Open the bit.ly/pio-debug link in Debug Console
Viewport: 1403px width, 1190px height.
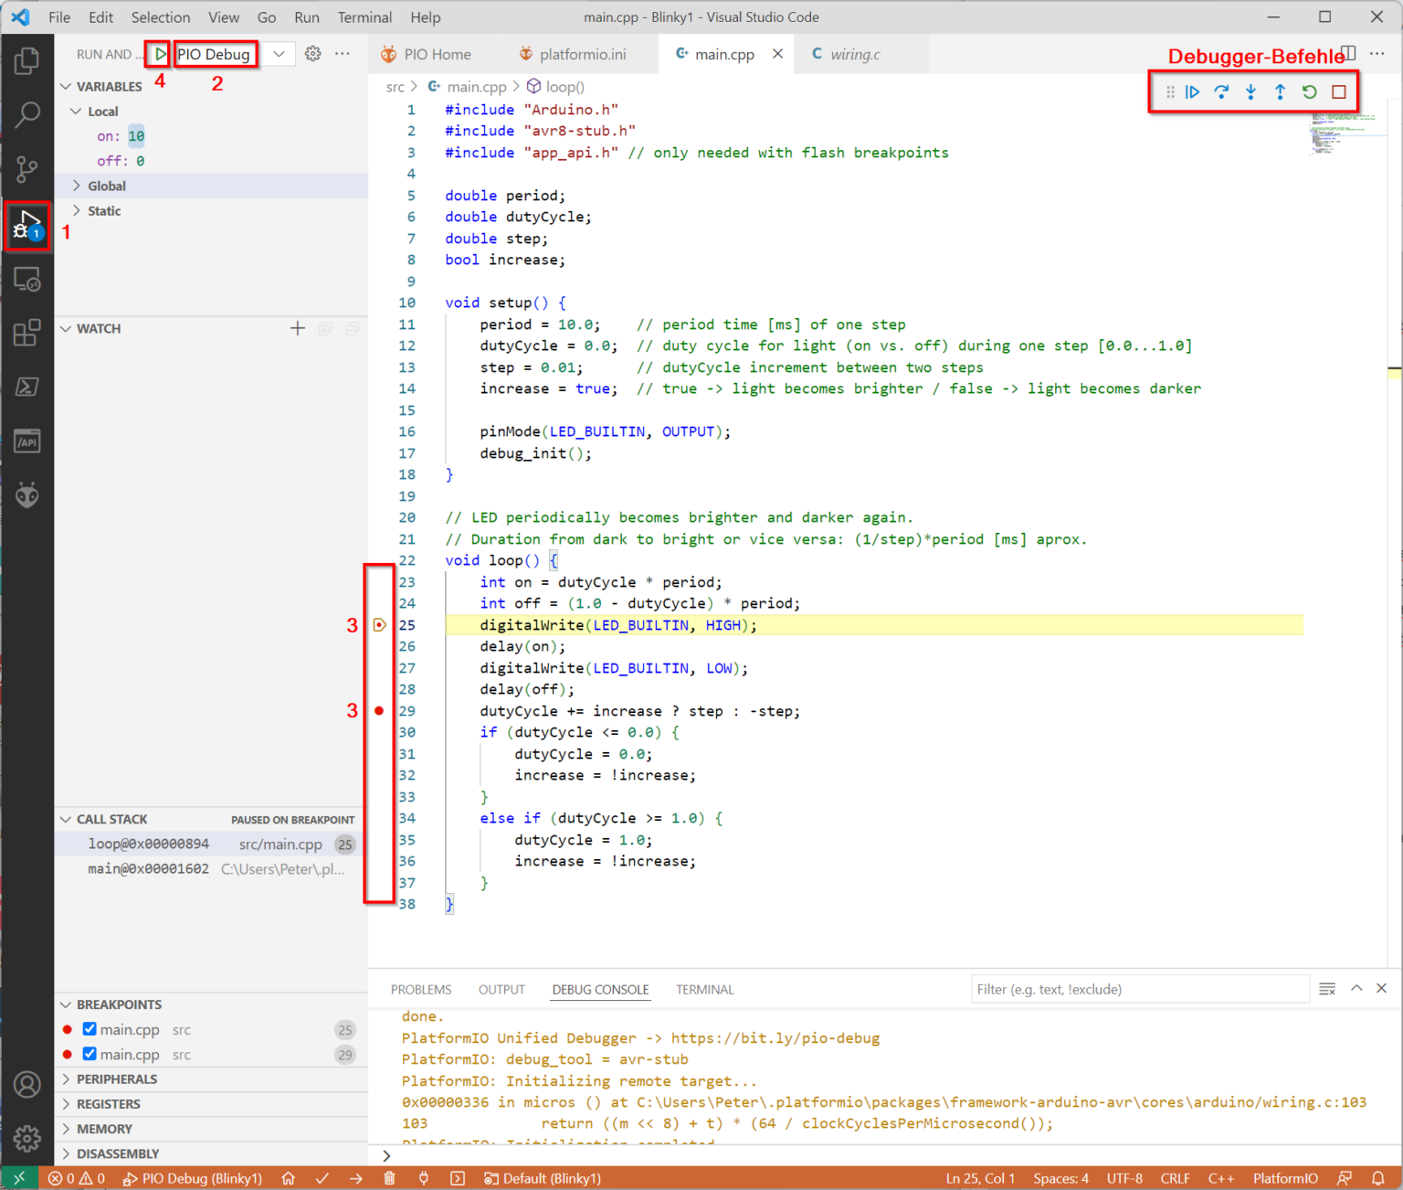775,1038
